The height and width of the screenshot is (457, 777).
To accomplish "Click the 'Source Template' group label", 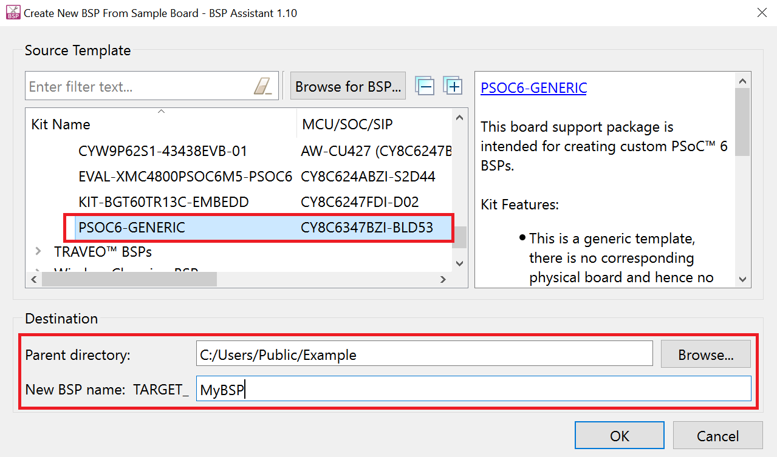I will coord(78,50).
